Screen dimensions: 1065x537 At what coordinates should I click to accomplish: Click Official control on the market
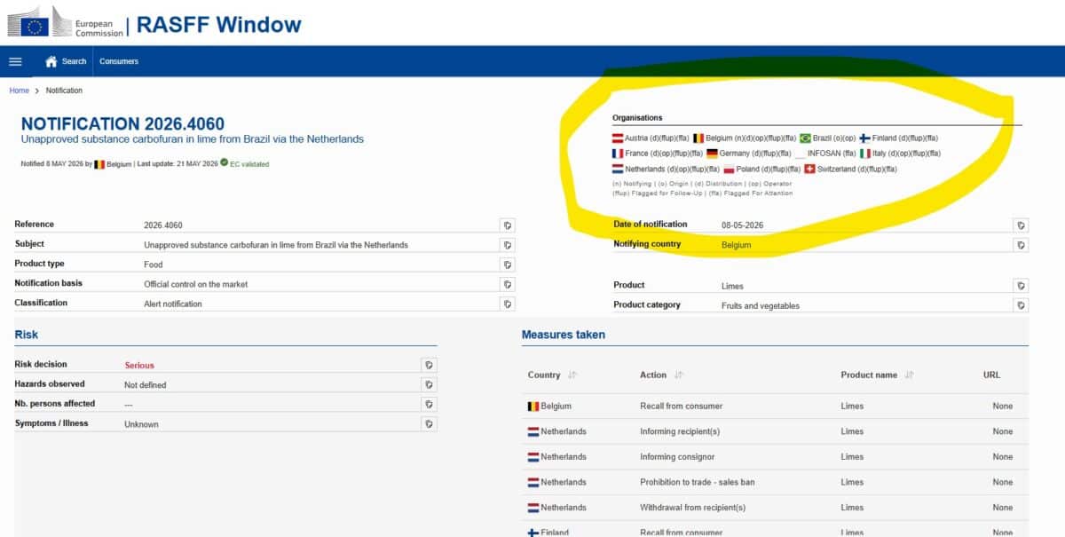coord(196,284)
